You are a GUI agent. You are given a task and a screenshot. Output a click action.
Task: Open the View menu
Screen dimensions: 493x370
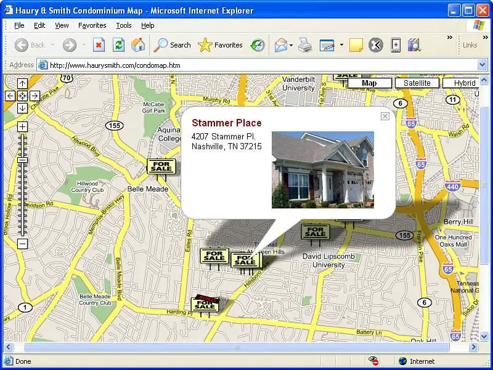point(62,25)
